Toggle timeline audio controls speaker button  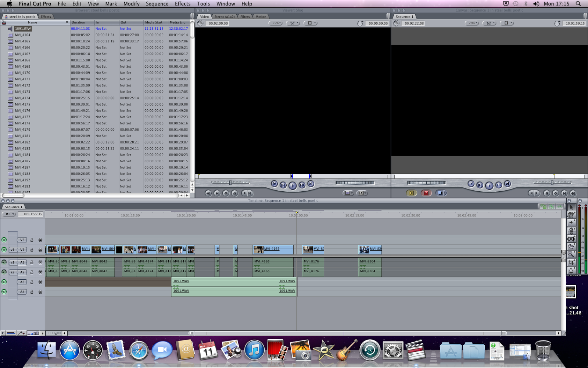point(3,333)
